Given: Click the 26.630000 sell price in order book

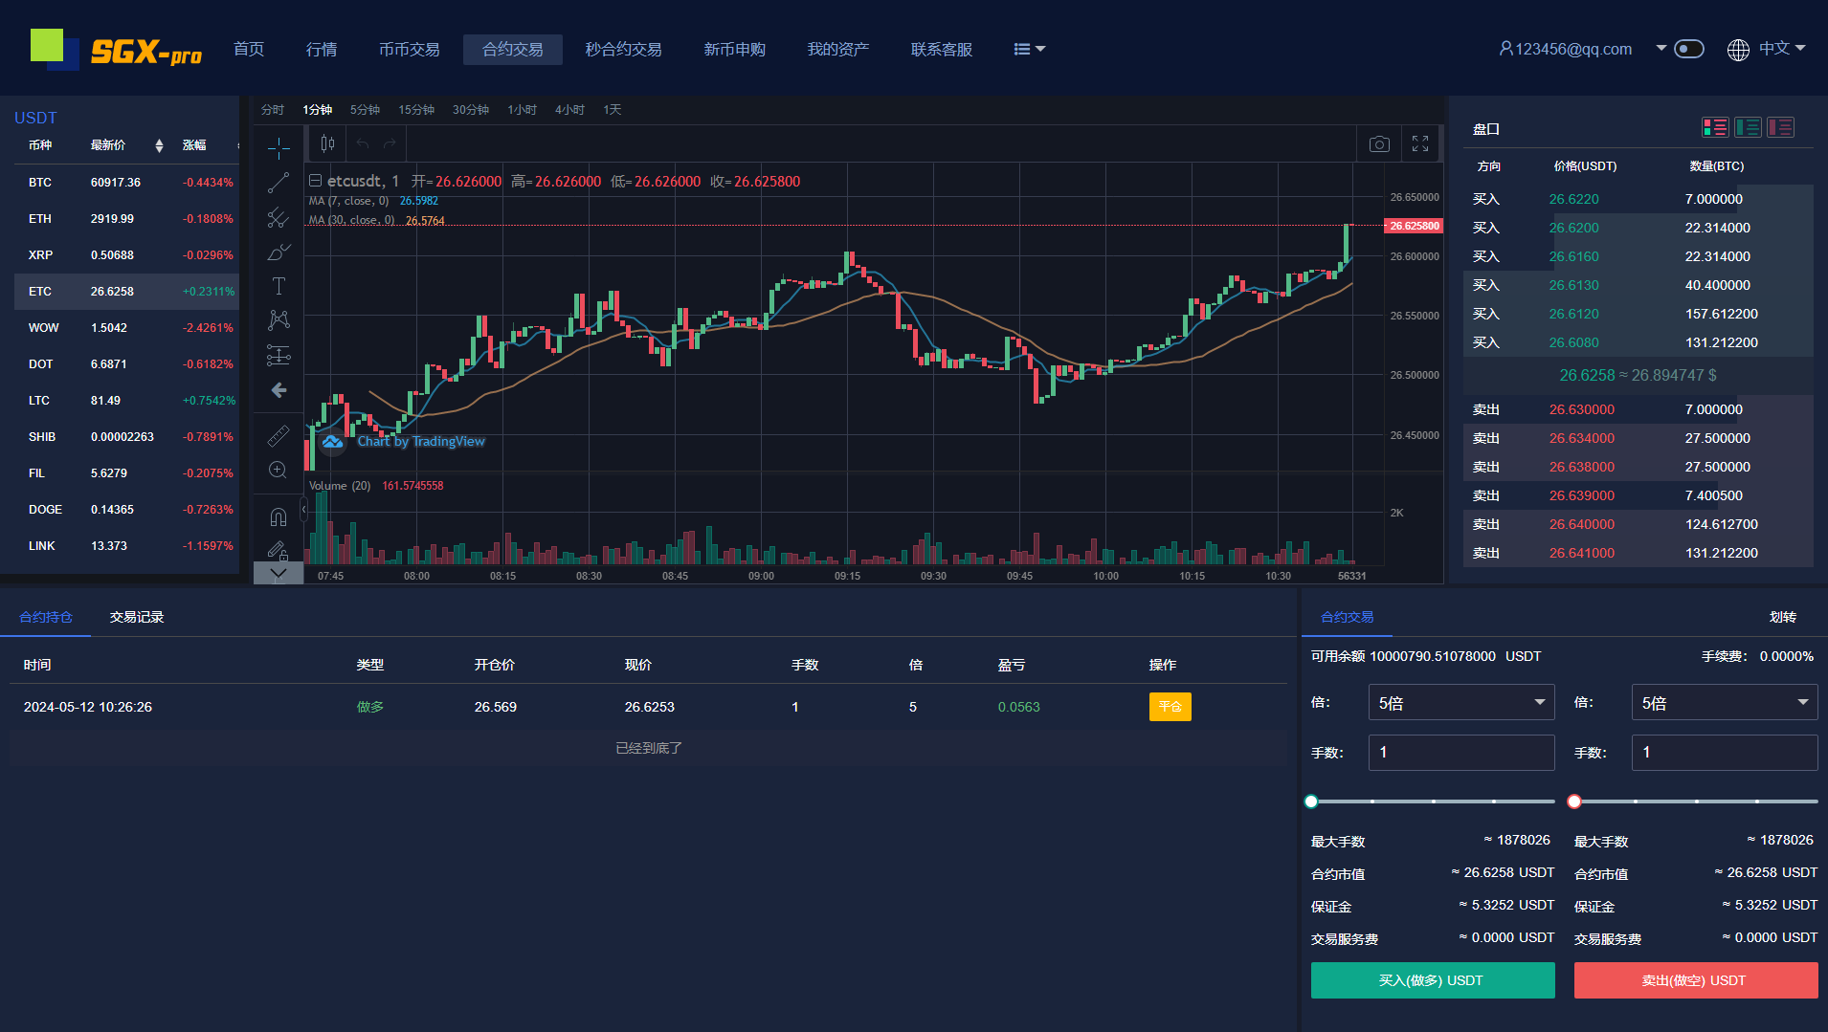Looking at the screenshot, I should (1582, 409).
